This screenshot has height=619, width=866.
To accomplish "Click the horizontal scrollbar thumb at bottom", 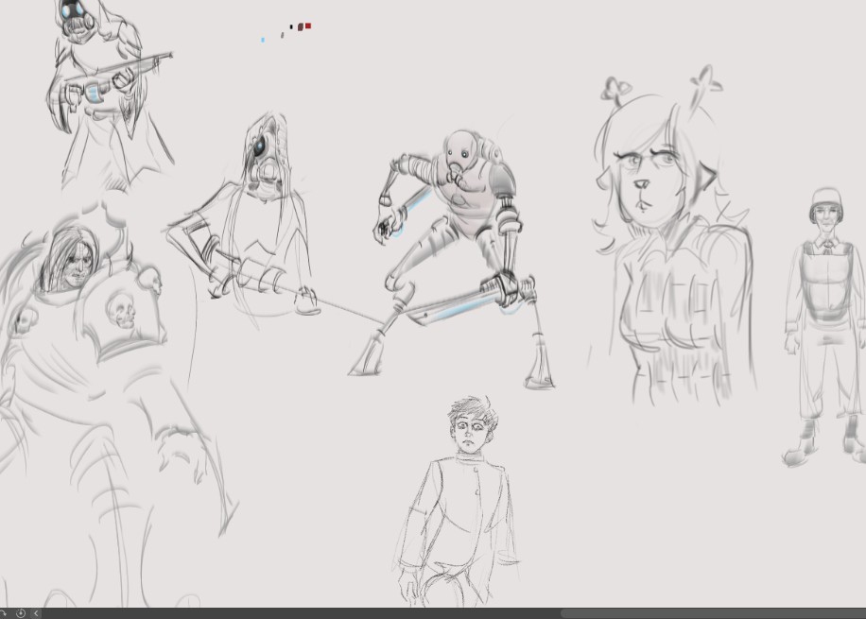I will tap(713, 613).
